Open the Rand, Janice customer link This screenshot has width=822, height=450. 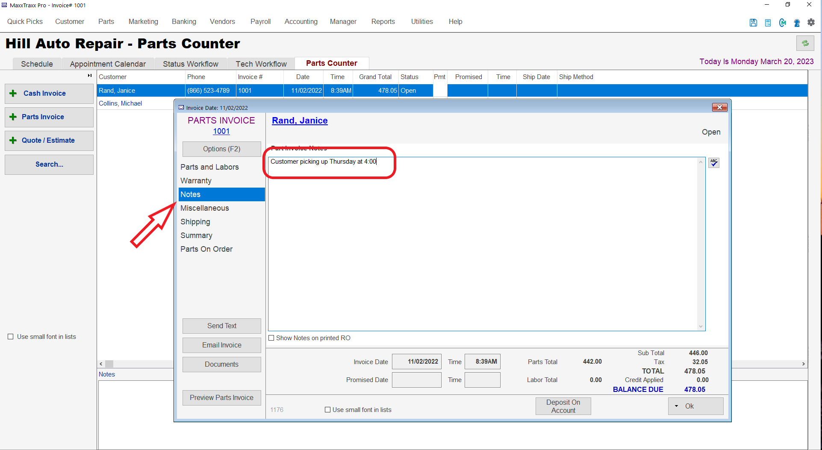pyautogui.click(x=300, y=121)
